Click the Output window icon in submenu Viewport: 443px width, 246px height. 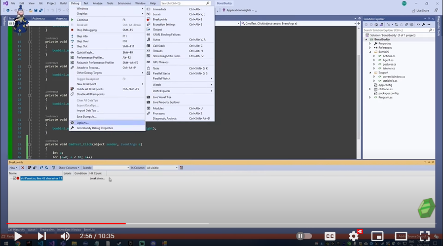point(148,30)
